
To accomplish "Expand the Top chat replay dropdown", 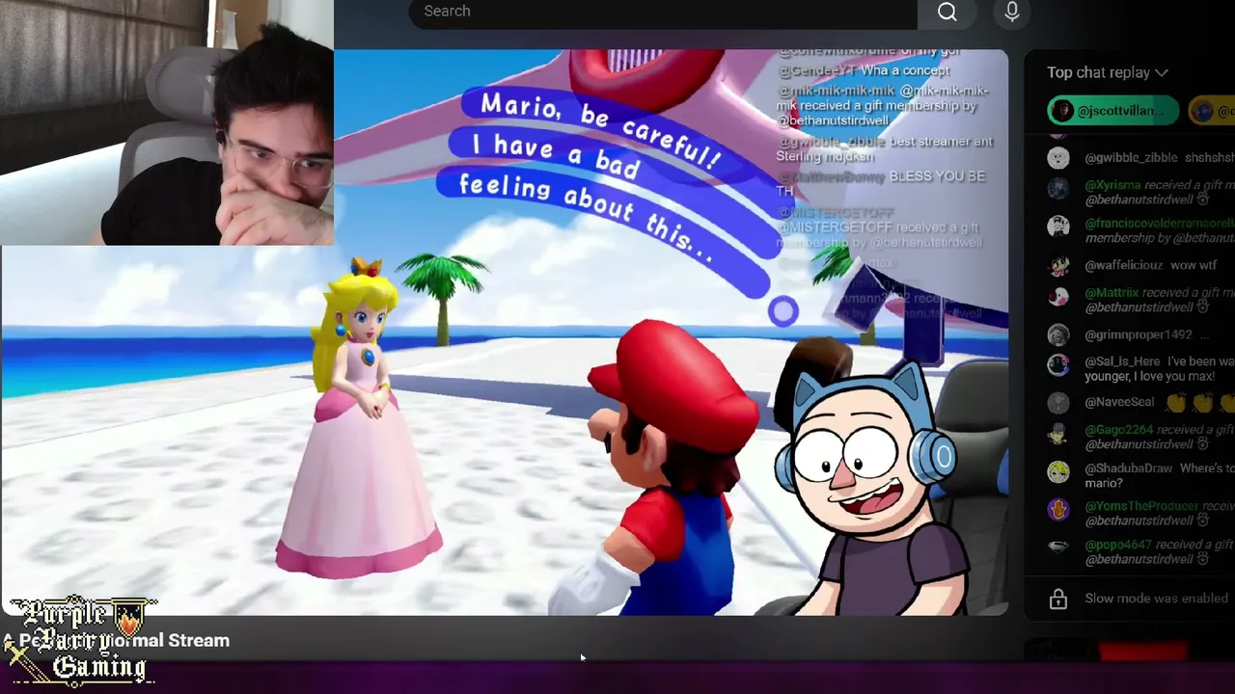I will pos(1108,72).
